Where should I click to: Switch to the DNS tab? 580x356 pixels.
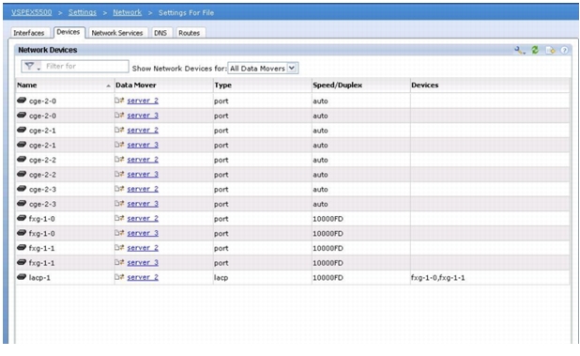pyautogui.click(x=160, y=33)
